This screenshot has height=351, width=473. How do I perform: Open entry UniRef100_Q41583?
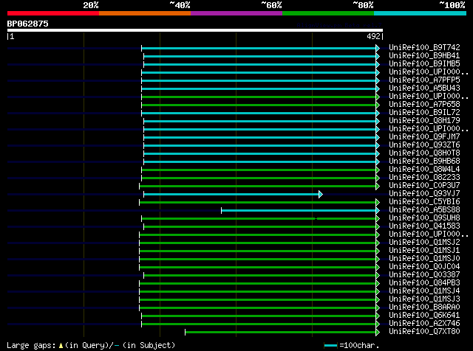pos(424,226)
